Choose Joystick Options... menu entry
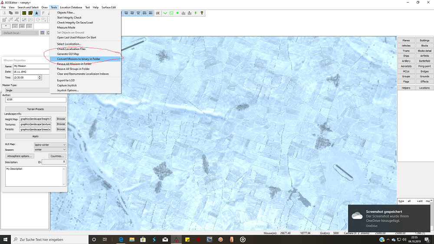Image resolution: width=434 pixels, height=244 pixels. 85,90
